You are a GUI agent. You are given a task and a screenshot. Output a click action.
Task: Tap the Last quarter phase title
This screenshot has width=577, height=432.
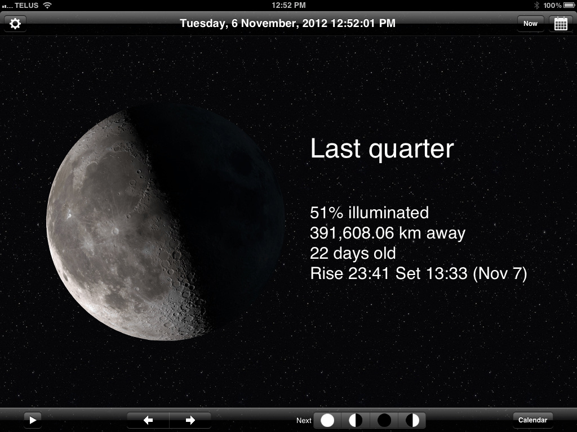[x=382, y=149]
